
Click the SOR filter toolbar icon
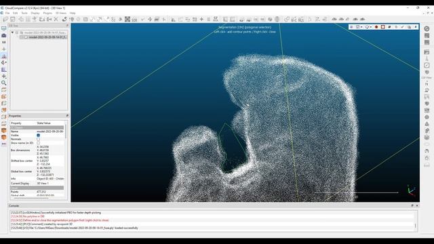coord(134,19)
